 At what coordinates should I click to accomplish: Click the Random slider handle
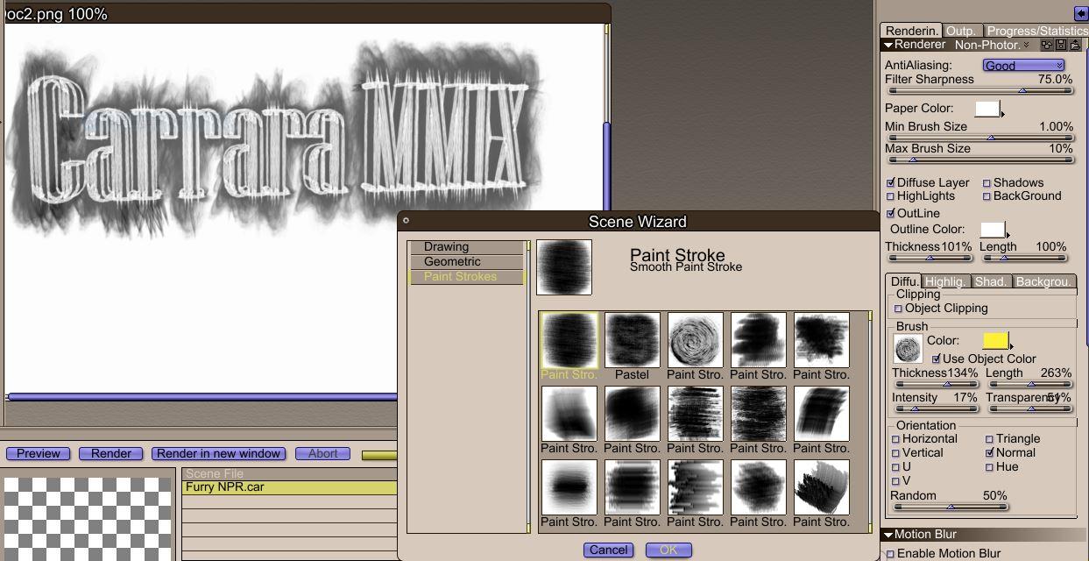[951, 507]
